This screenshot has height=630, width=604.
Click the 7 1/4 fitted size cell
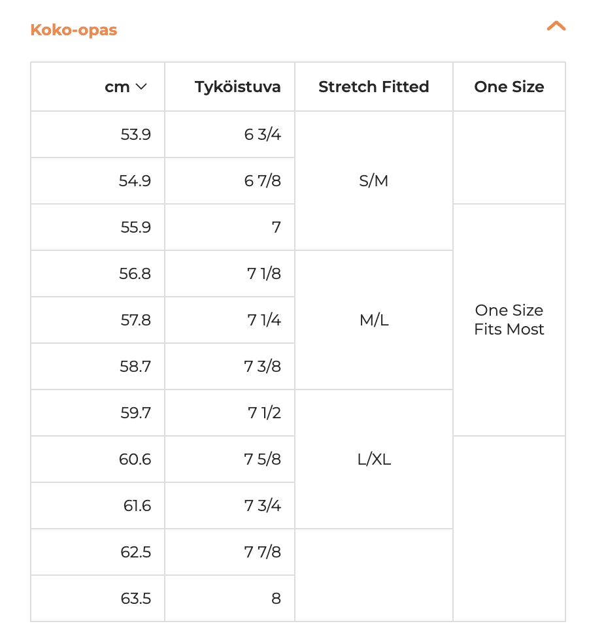pos(230,320)
